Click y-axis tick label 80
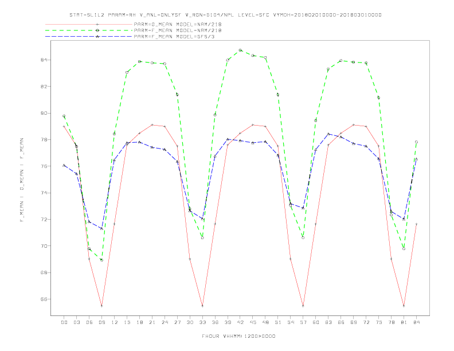 pyautogui.click(x=44, y=113)
